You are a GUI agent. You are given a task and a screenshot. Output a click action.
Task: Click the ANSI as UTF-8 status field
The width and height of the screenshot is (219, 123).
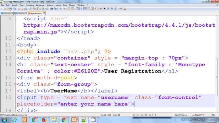click(198, 115)
